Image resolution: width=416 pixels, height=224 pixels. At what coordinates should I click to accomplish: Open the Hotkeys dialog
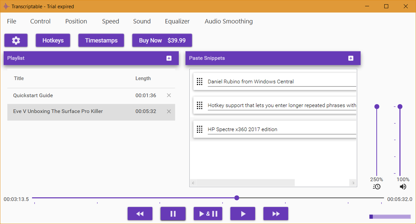[53, 40]
